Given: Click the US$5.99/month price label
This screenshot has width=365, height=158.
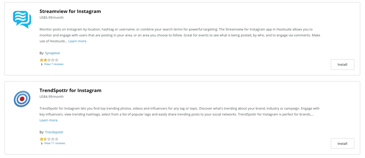Looking at the screenshot, I should [52, 18].
